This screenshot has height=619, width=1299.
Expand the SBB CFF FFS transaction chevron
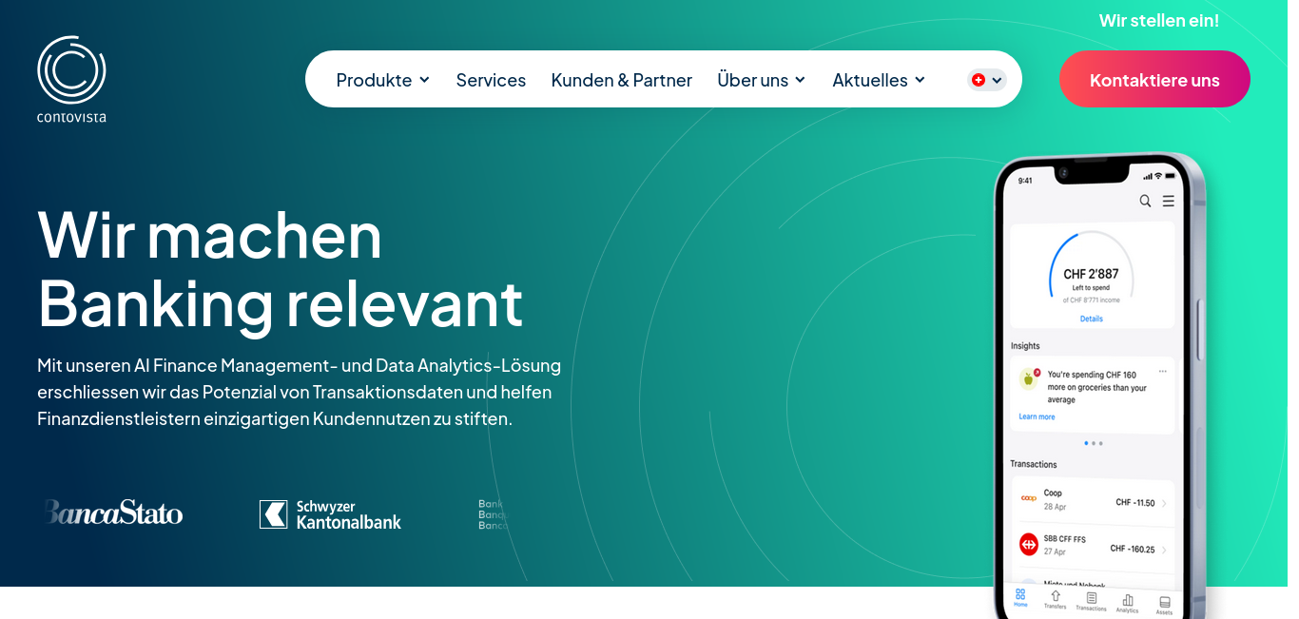(1164, 550)
